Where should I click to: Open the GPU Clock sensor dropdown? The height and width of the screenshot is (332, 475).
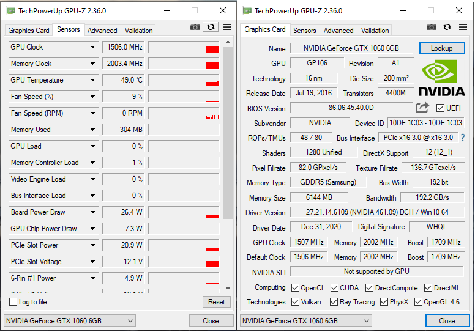(x=92, y=47)
